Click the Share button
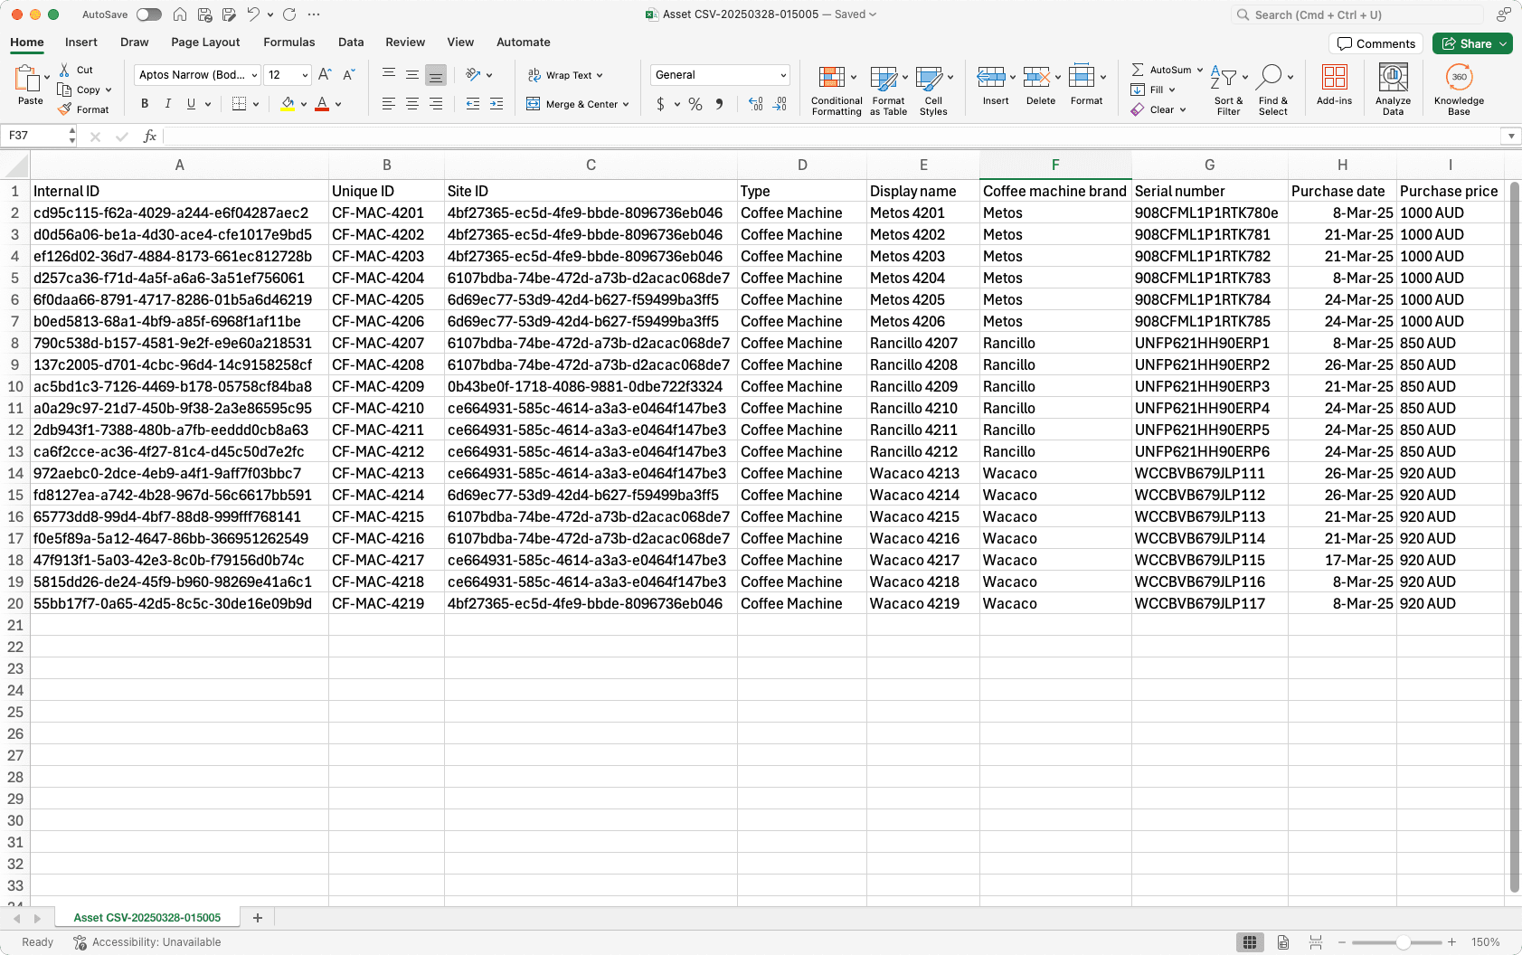 click(x=1472, y=43)
